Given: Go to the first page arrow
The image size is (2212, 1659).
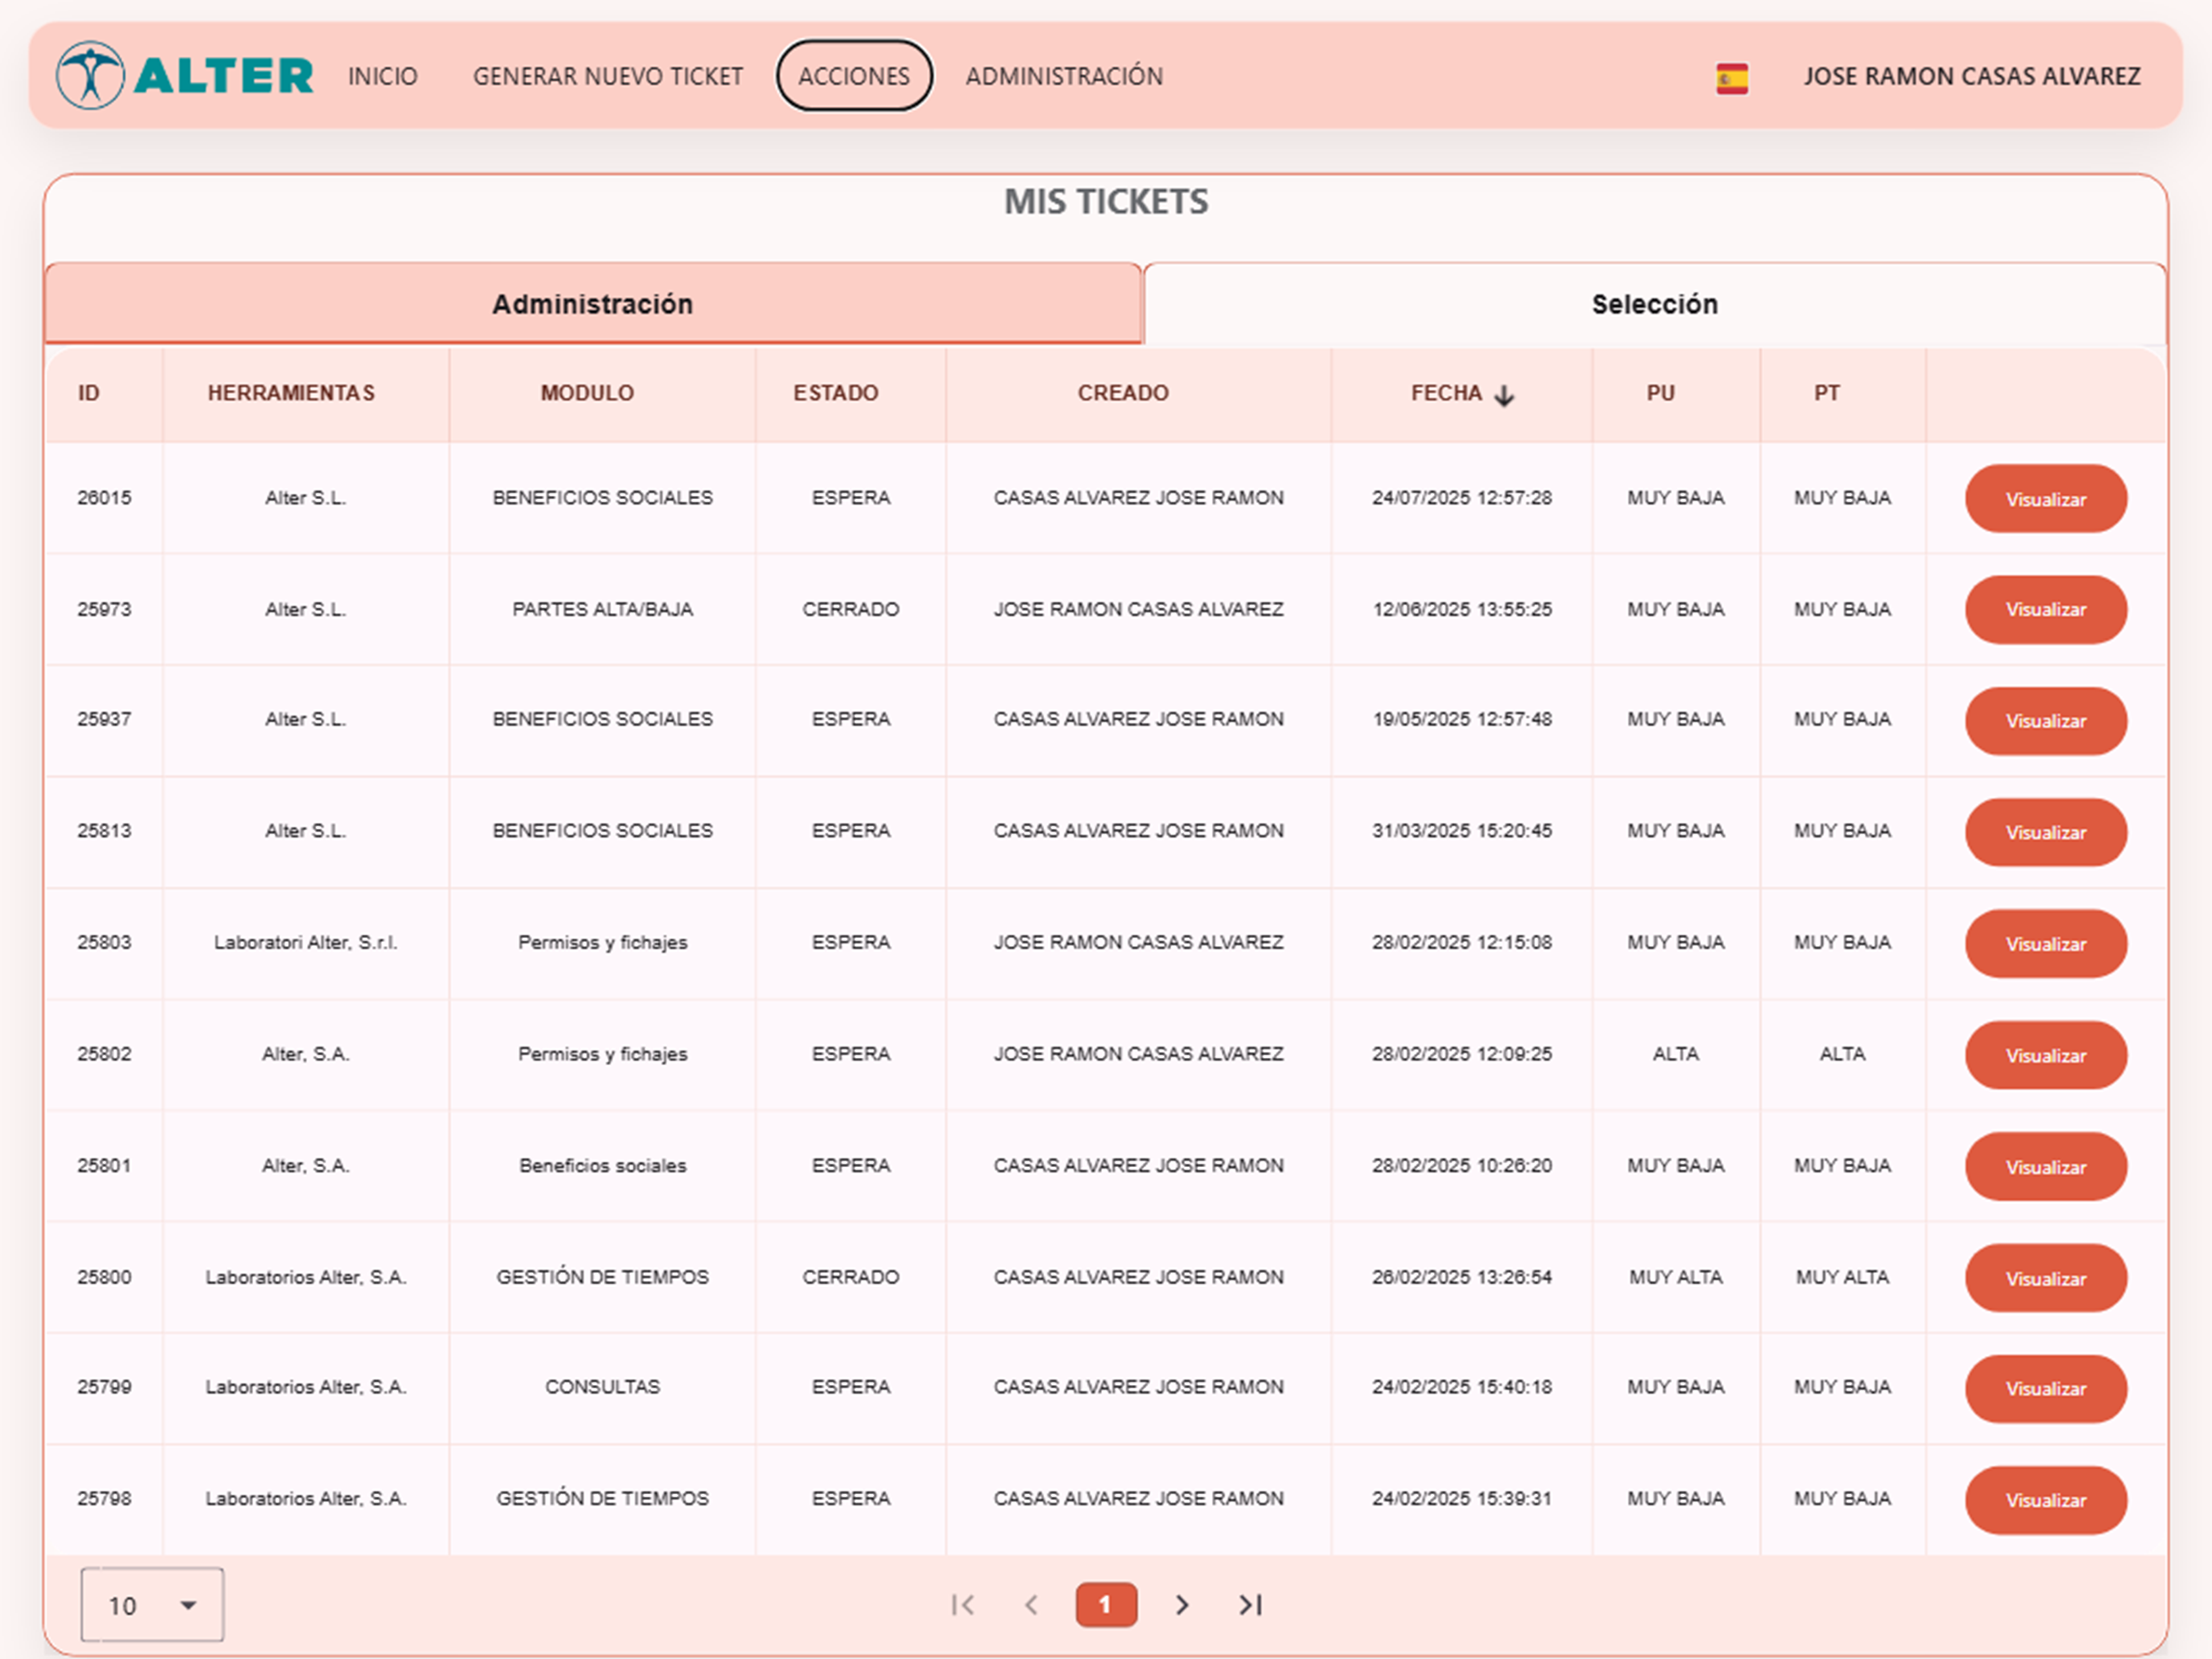Looking at the screenshot, I should tap(963, 1604).
